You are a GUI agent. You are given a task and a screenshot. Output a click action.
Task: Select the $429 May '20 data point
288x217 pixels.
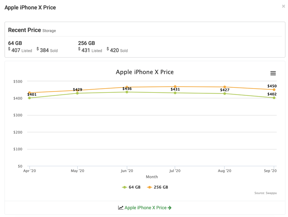coord(77,93)
